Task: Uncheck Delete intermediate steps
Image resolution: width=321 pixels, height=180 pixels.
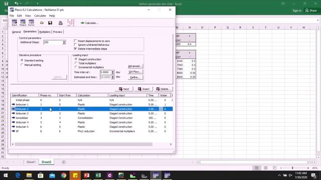Action: [76, 48]
